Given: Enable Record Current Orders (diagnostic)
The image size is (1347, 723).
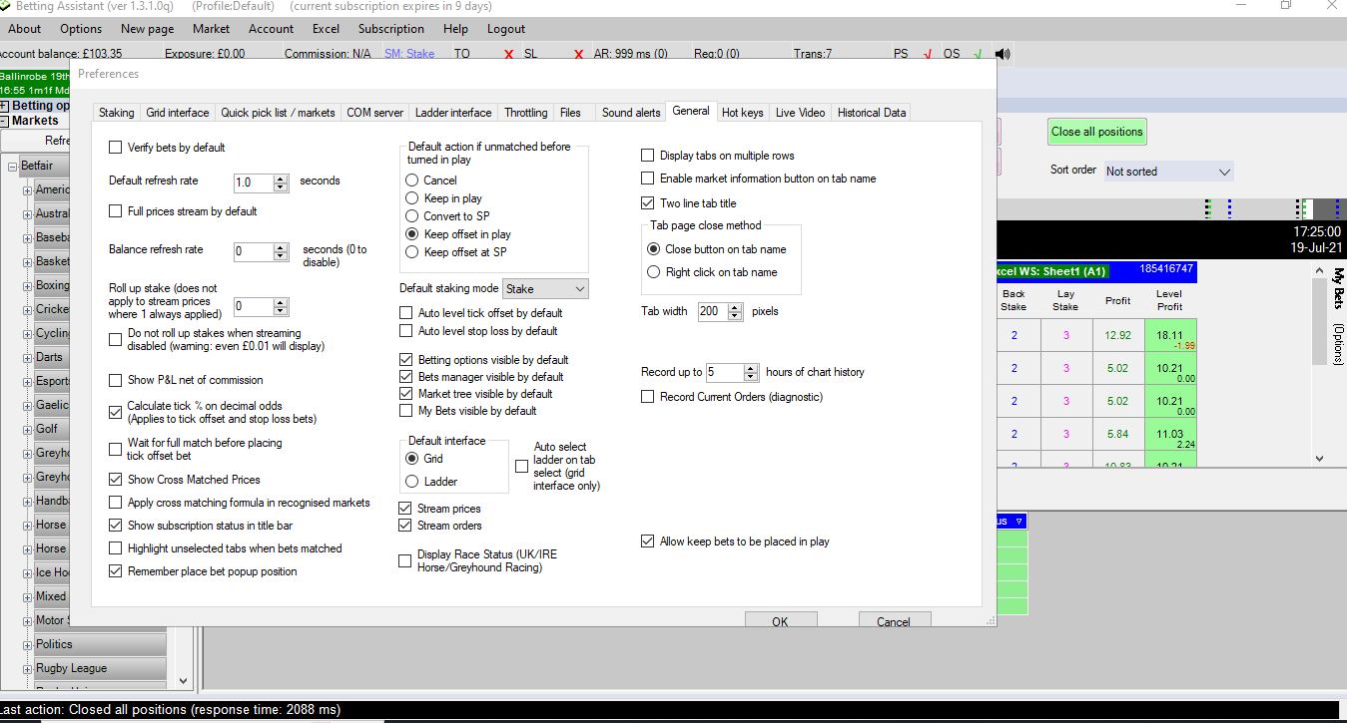Looking at the screenshot, I should coord(648,397).
